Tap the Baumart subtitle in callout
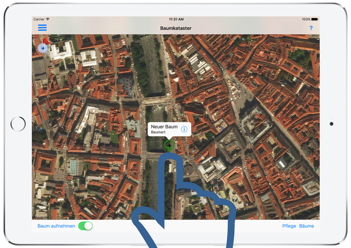The width and height of the screenshot is (351, 248). click(x=158, y=132)
